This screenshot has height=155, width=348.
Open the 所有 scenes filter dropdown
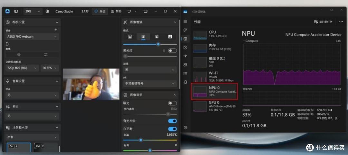(x=33, y=137)
